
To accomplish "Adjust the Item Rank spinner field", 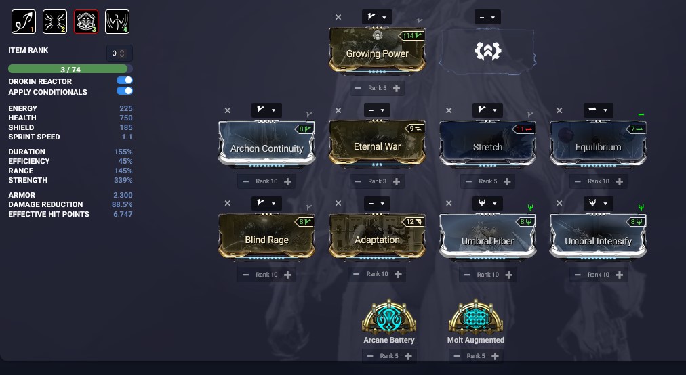I will point(119,53).
